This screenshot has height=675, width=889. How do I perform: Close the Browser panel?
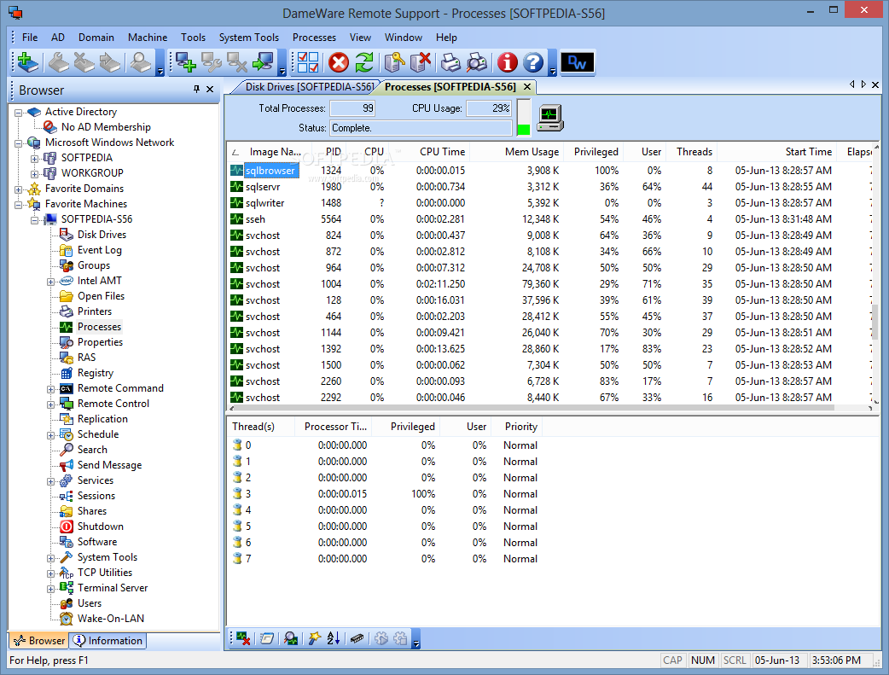210,89
